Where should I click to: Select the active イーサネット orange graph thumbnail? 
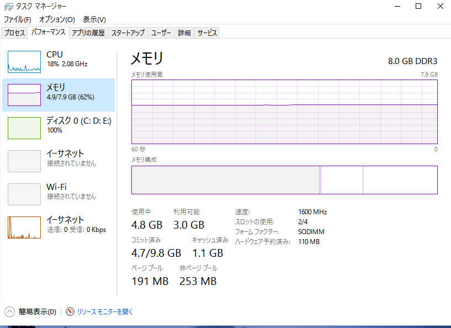24,228
